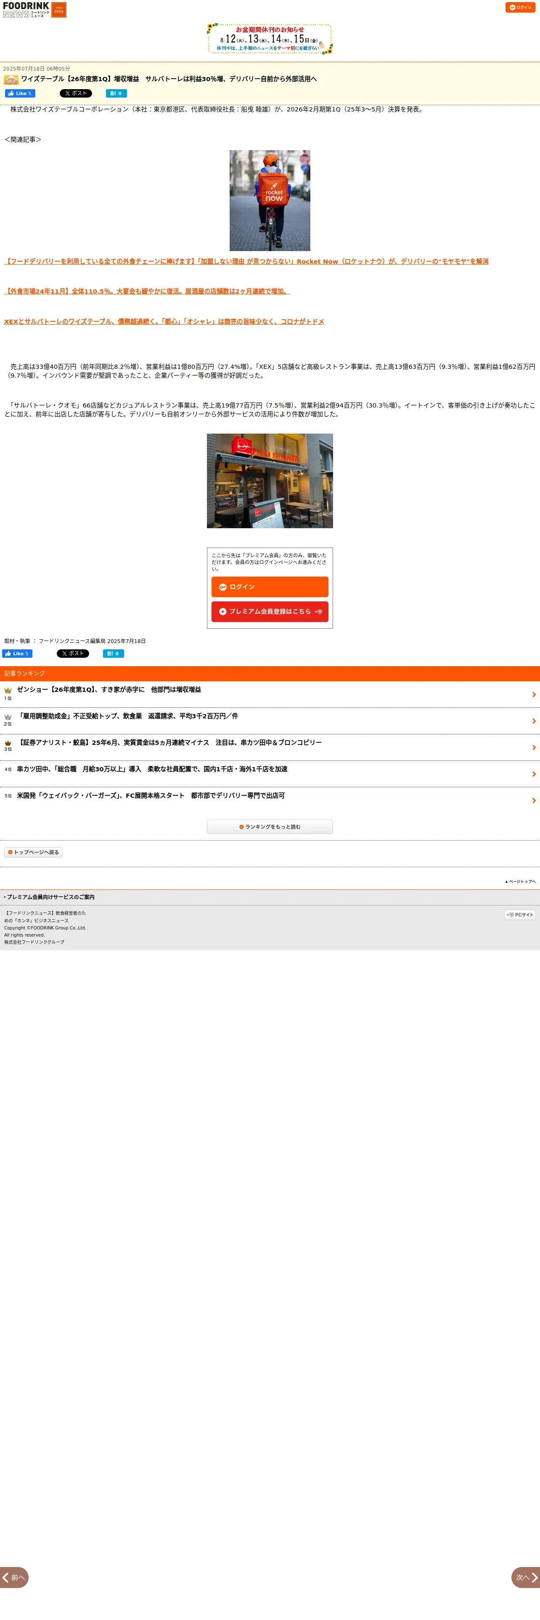Click the ワイズテーブル article headline
This screenshot has width=540, height=1620.
pos(169,79)
